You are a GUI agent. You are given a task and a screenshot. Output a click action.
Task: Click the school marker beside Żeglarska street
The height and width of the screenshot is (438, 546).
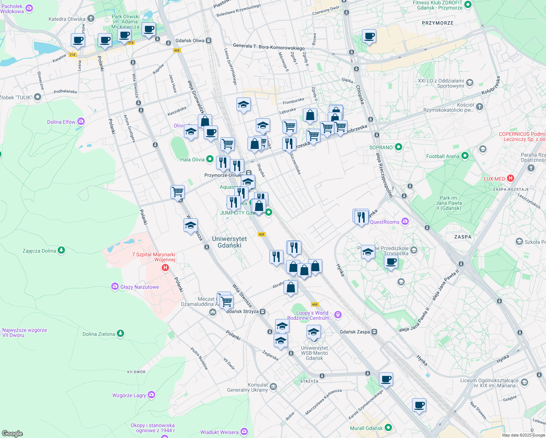pyautogui.click(x=281, y=341)
